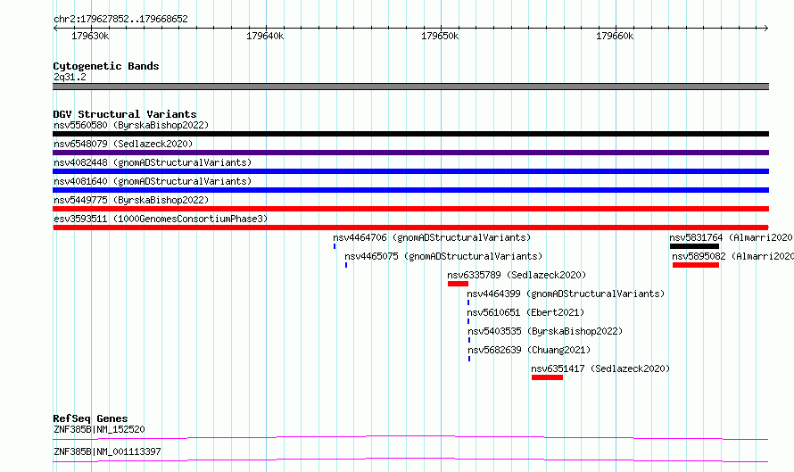Open nsv4464399 gnomADStructuralVariants label
This screenshot has height=472, width=794.
tap(566, 294)
